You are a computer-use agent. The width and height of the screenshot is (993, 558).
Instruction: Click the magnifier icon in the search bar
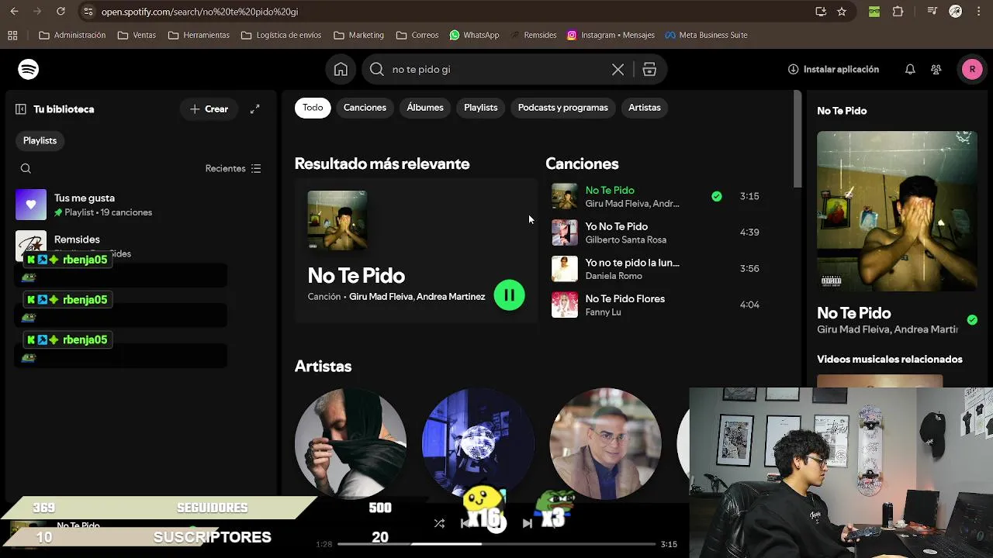377,70
